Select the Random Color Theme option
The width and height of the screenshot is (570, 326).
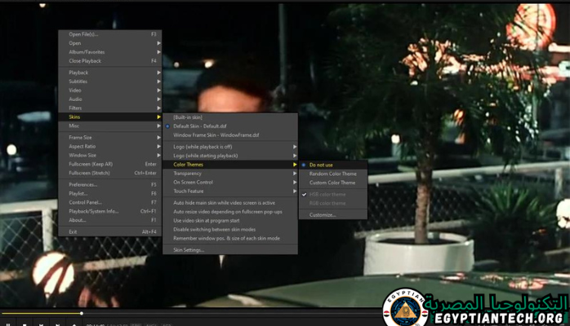[x=332, y=174]
